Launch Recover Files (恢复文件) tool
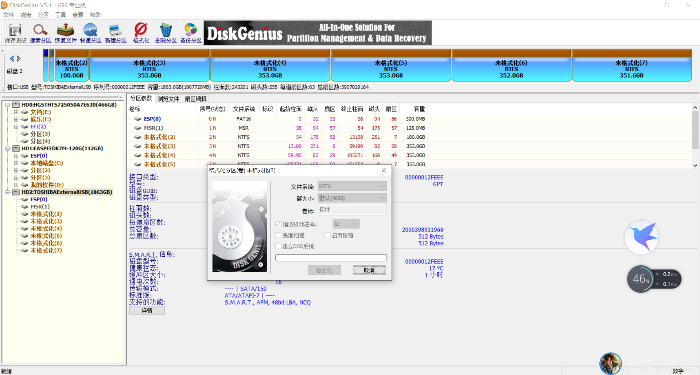Viewport: 700px width, 375px height. tap(66, 33)
